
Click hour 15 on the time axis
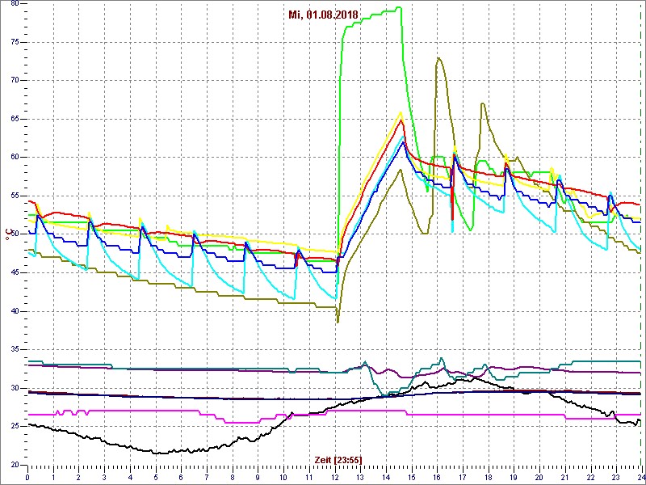pyautogui.click(x=412, y=476)
